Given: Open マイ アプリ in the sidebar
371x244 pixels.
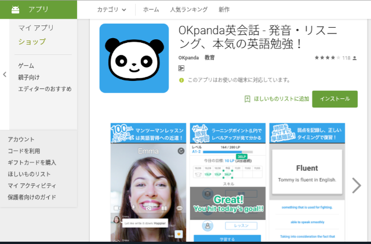Looking at the screenshot, I should pos(36,28).
